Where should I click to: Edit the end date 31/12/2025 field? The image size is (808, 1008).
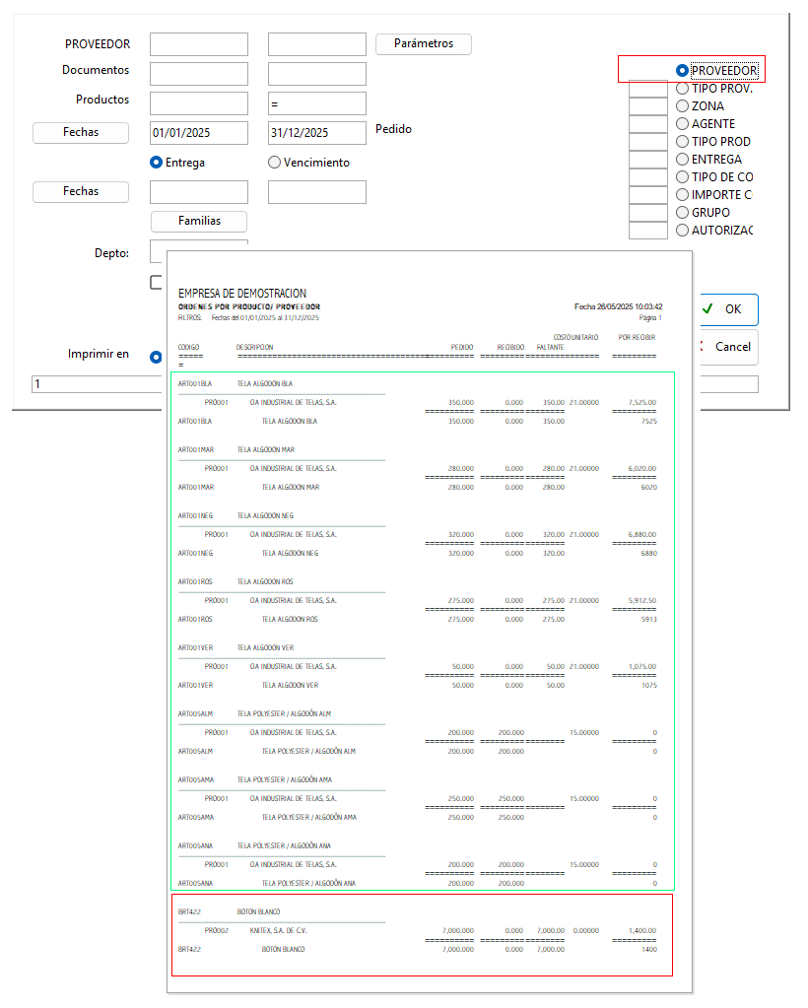[x=317, y=133]
